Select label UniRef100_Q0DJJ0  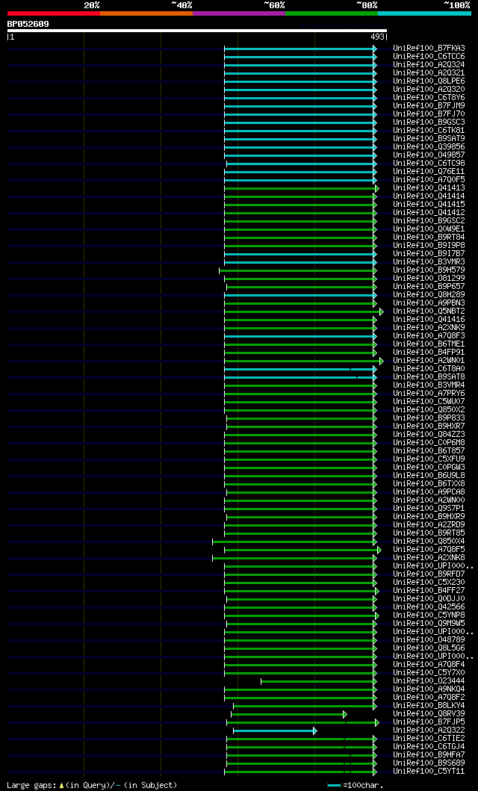tap(429, 599)
